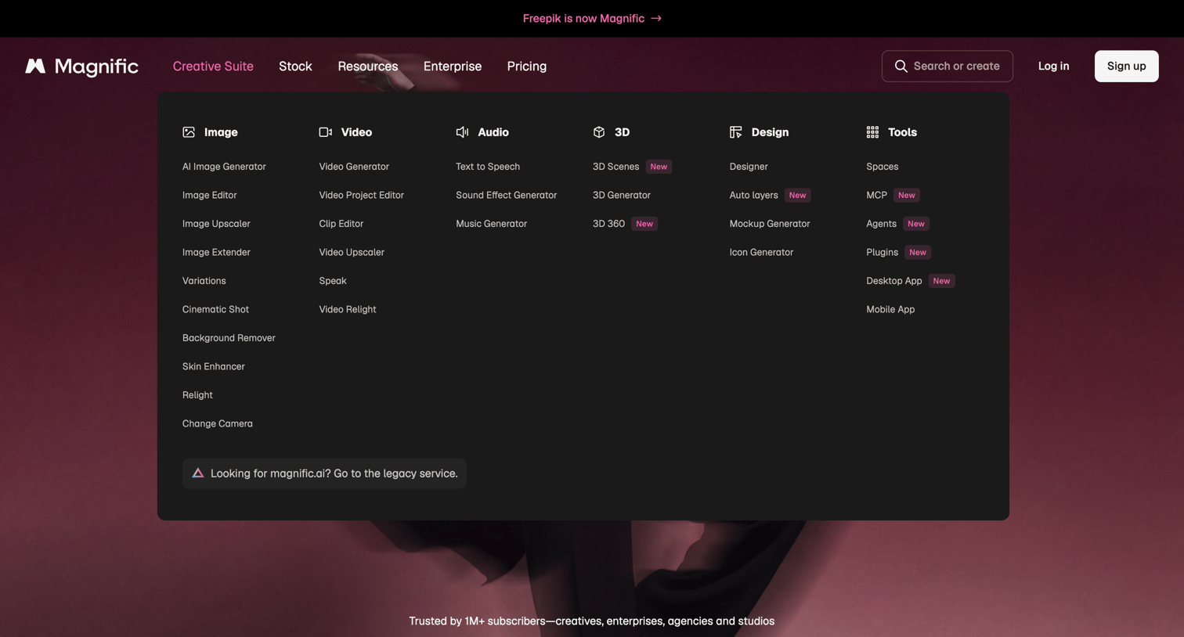The image size is (1184, 637).
Task: Open 3D 360
Action: [x=608, y=224]
